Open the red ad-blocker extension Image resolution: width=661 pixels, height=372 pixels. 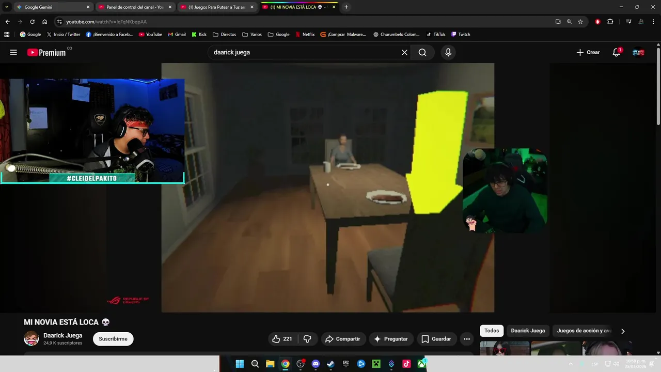[597, 22]
